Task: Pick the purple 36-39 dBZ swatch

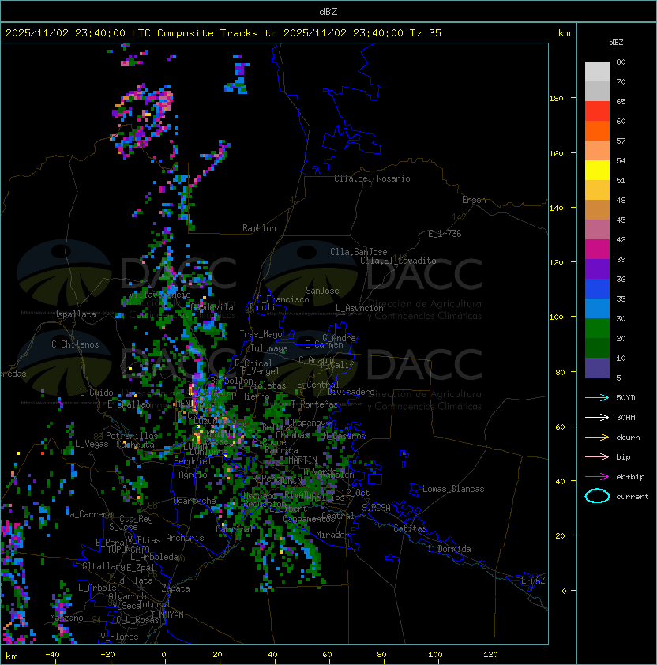Action: coord(597,269)
